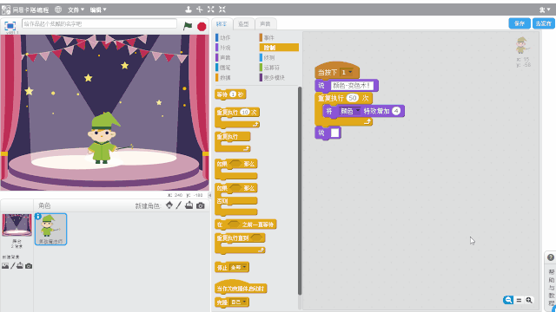Choose new backdrop from library icon
Screen dimensions: 556x312
5,266
